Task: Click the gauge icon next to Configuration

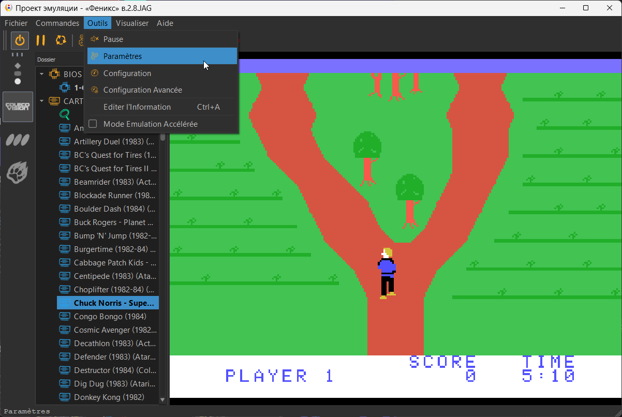Action: coord(95,73)
